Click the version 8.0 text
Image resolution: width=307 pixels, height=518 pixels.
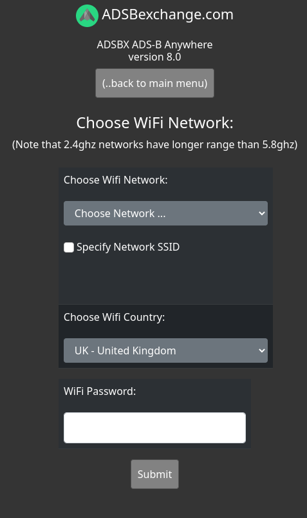[155, 57]
